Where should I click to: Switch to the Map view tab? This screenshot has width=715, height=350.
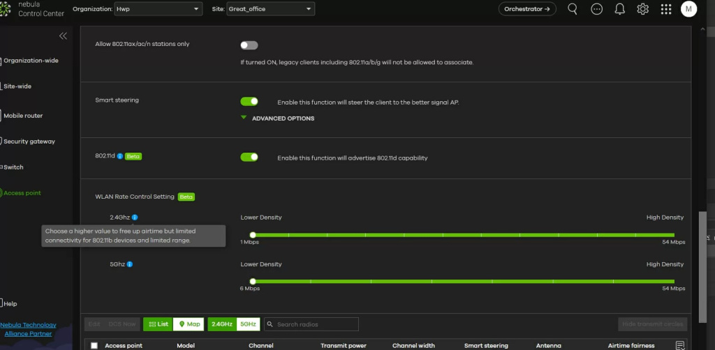pos(189,324)
